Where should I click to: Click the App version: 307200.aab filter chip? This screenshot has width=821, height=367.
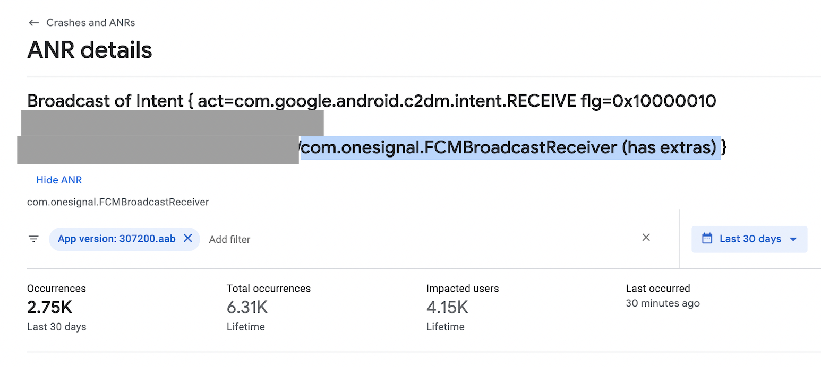point(118,239)
